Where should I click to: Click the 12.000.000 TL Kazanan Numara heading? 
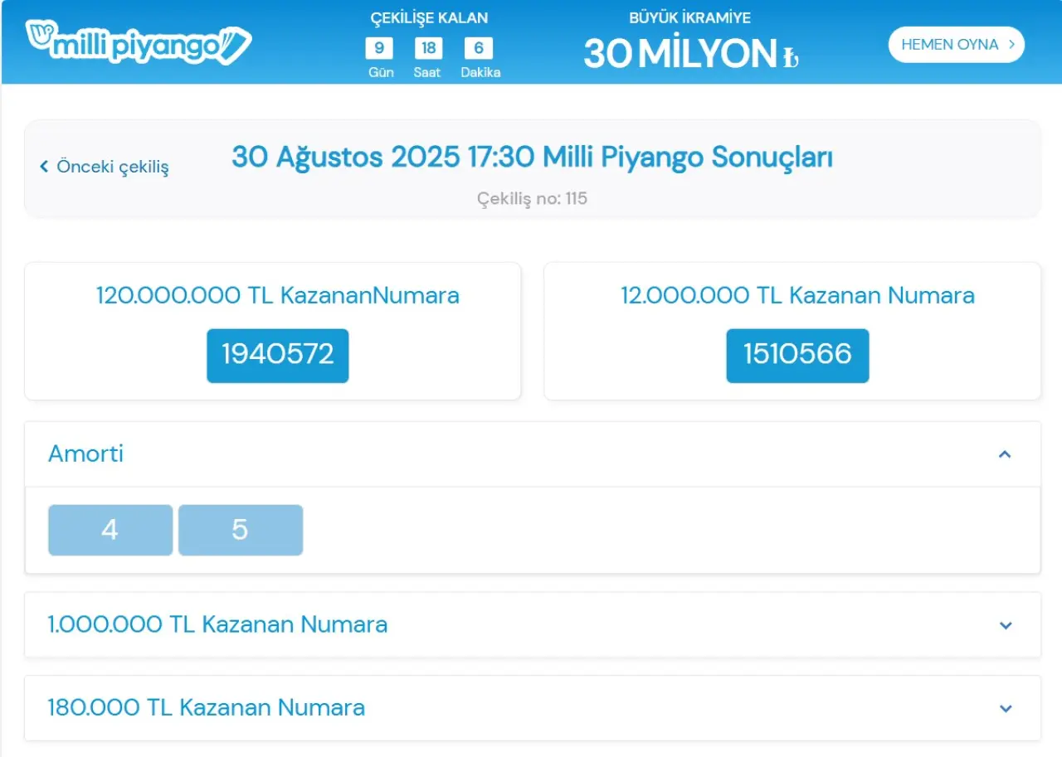point(797,295)
